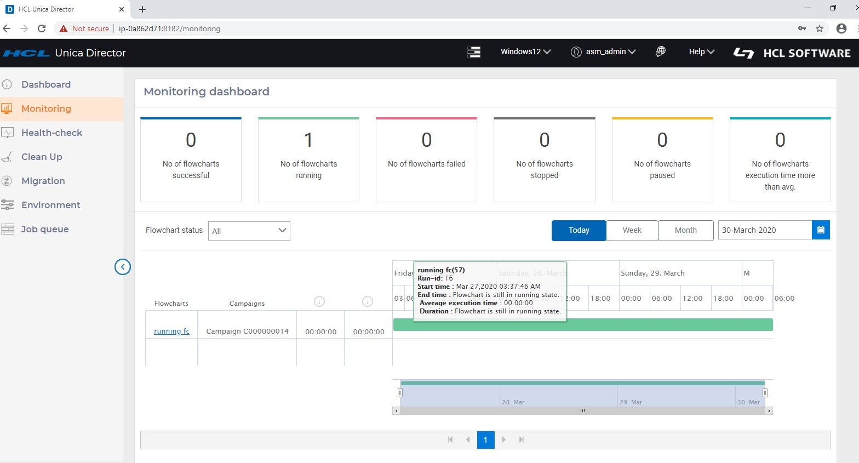
Task: Click the date field showing 30-March-2020
Action: coord(764,230)
